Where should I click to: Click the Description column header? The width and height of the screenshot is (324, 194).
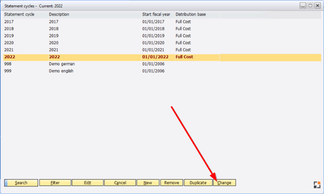(59, 15)
